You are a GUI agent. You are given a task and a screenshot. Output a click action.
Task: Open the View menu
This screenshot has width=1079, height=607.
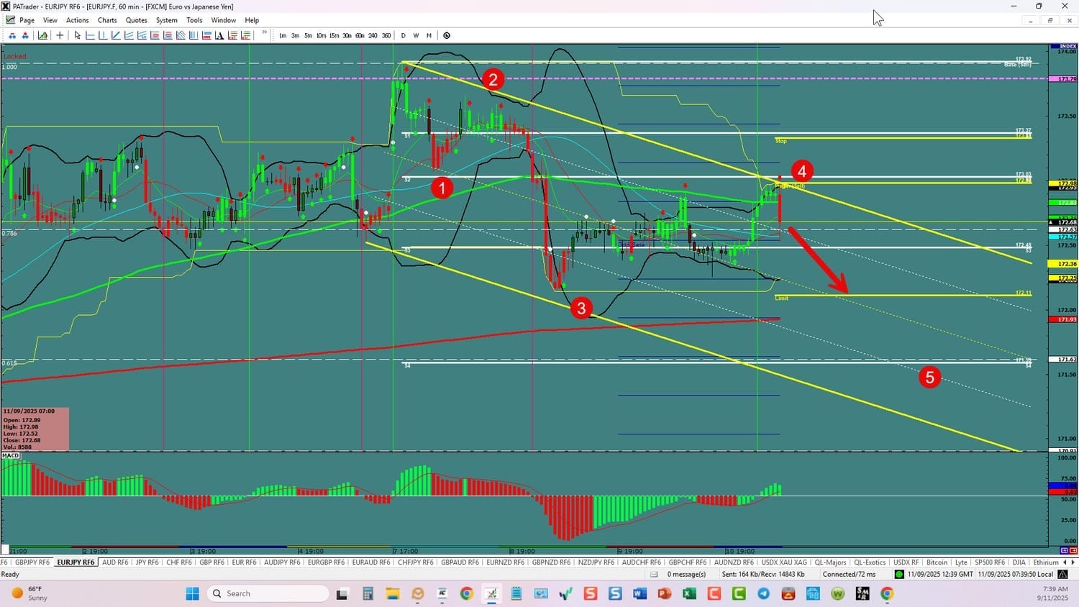click(x=50, y=20)
